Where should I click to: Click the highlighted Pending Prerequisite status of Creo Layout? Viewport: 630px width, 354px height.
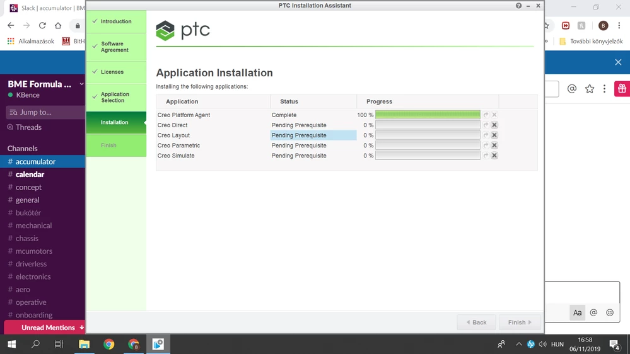pyautogui.click(x=313, y=135)
